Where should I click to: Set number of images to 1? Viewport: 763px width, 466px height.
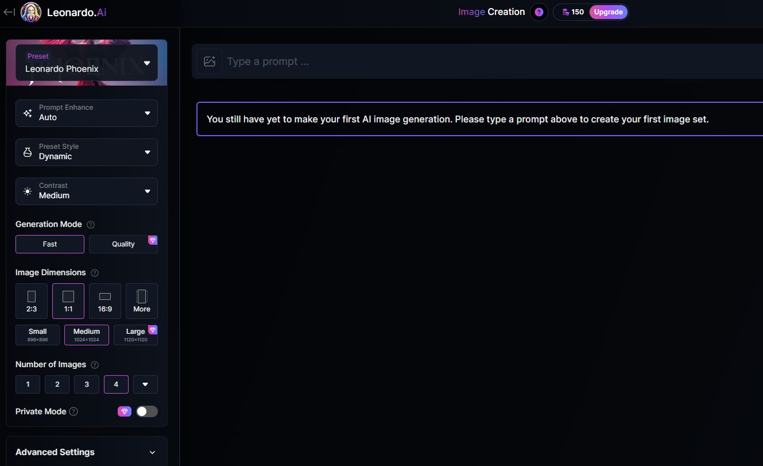pyautogui.click(x=28, y=384)
